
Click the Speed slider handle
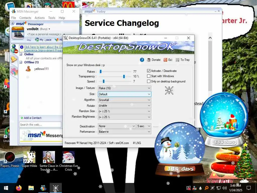[x=104, y=81]
